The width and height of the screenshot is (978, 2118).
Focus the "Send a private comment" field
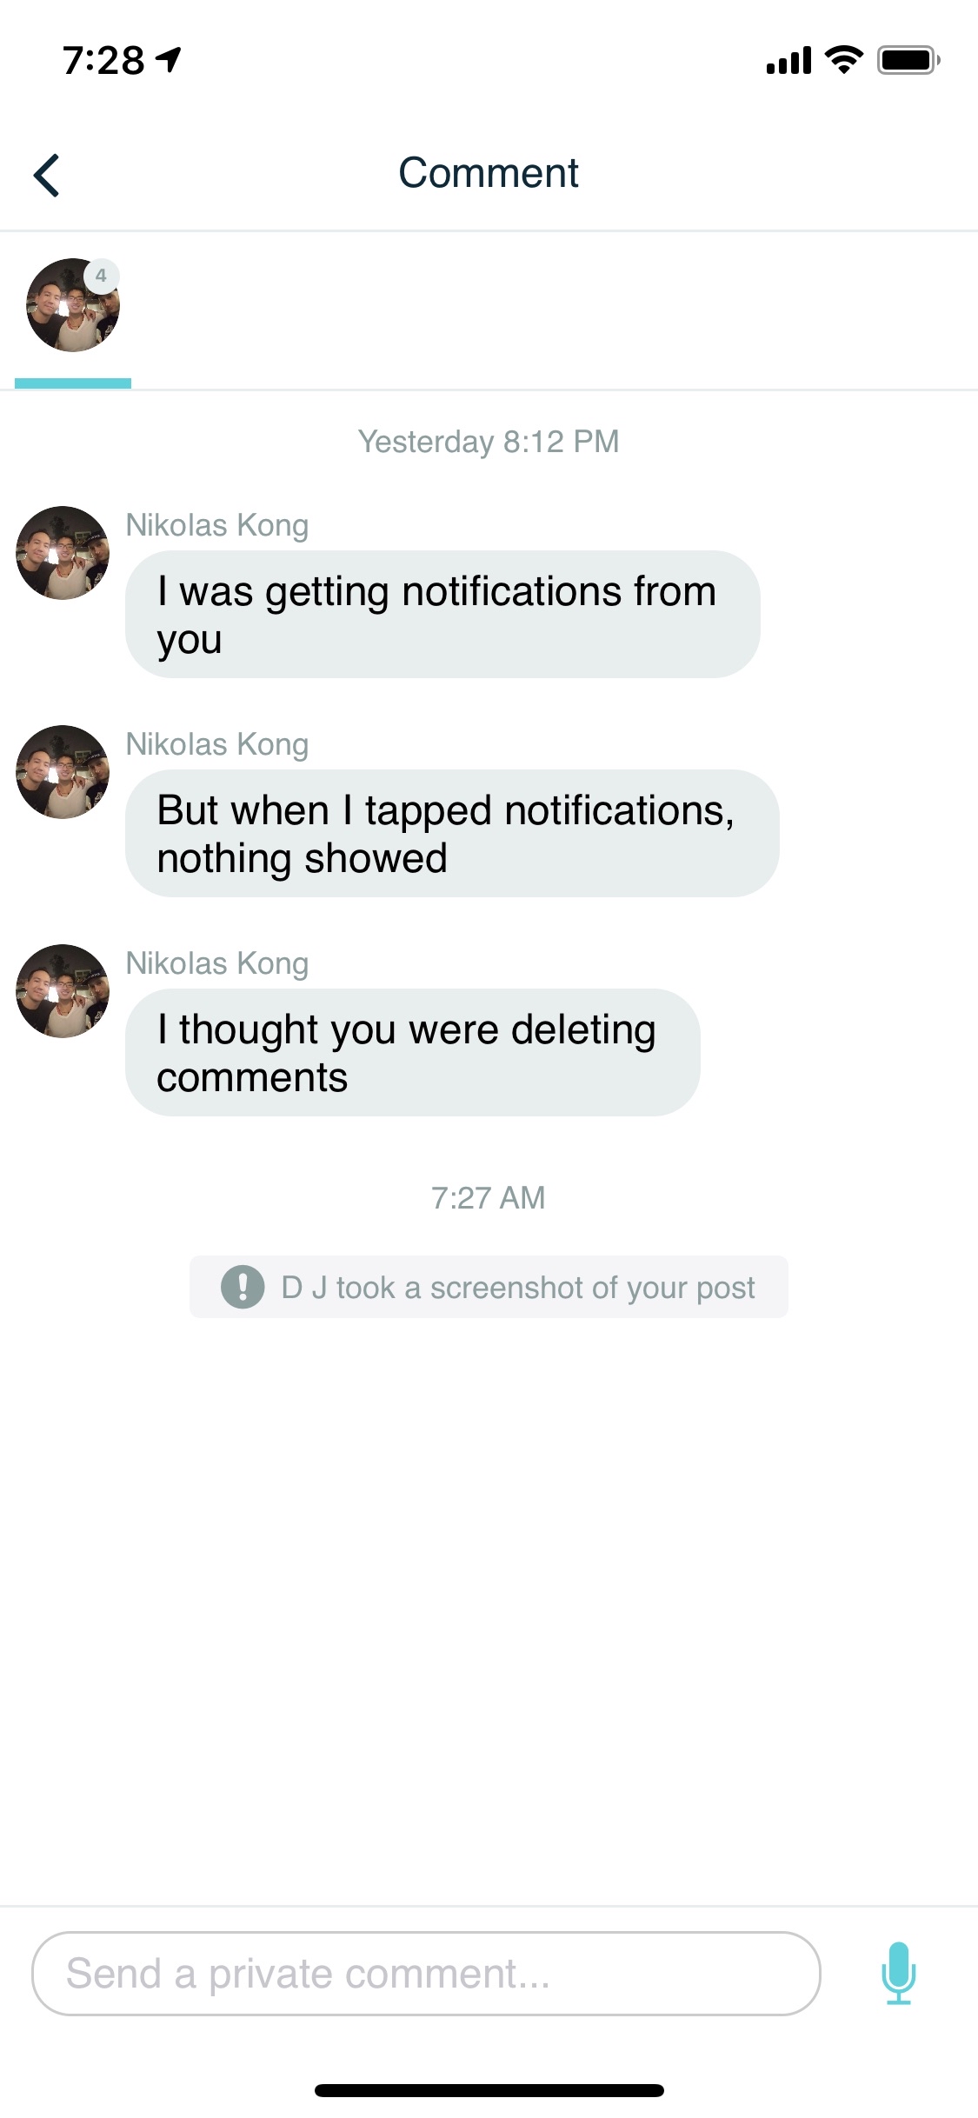tap(426, 1974)
